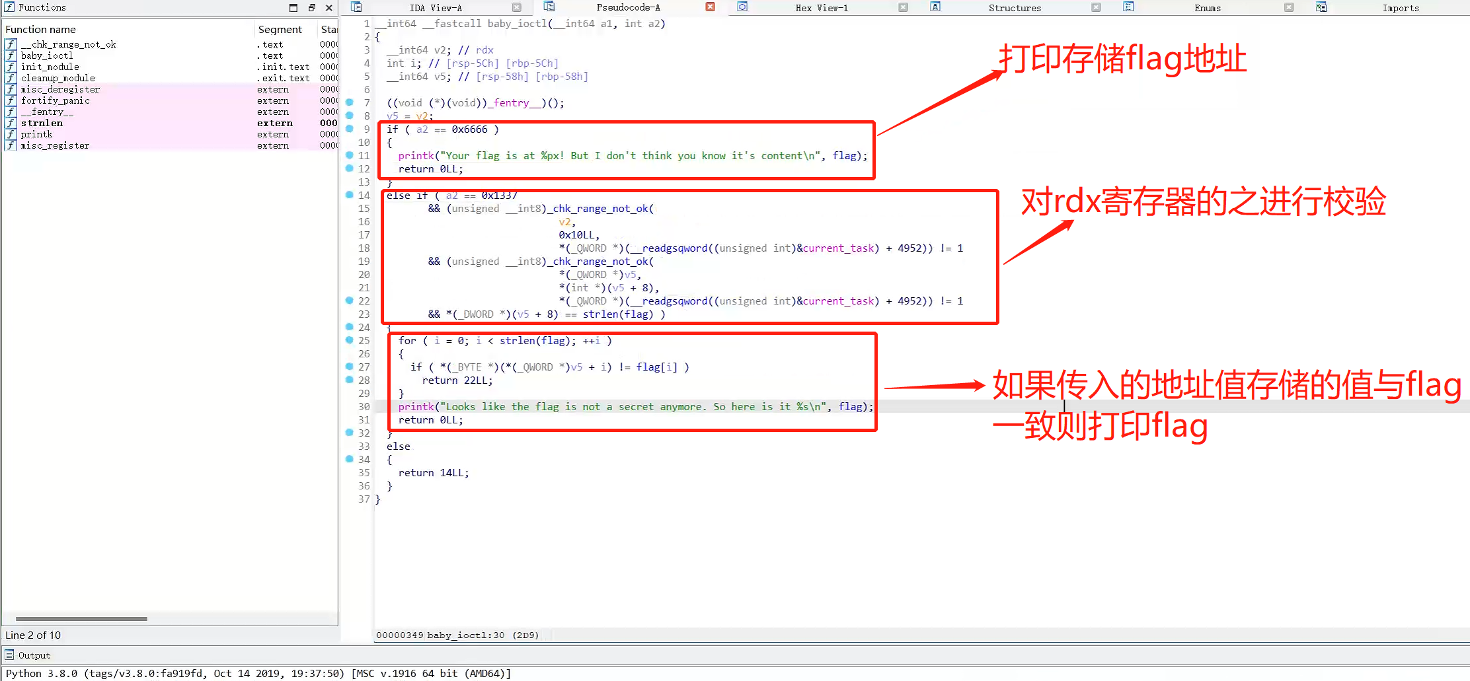
Task: Click function icon beside misc_deregister
Action: pyautogui.click(x=11, y=89)
